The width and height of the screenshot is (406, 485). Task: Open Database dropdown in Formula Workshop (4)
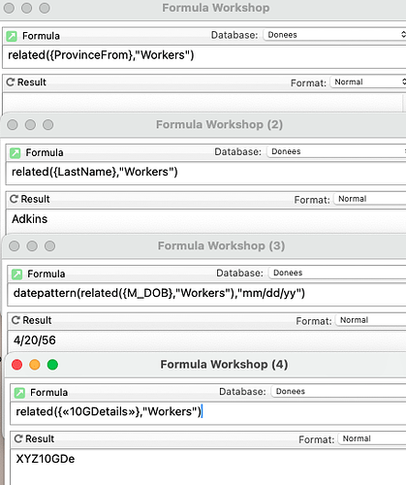[339, 392]
